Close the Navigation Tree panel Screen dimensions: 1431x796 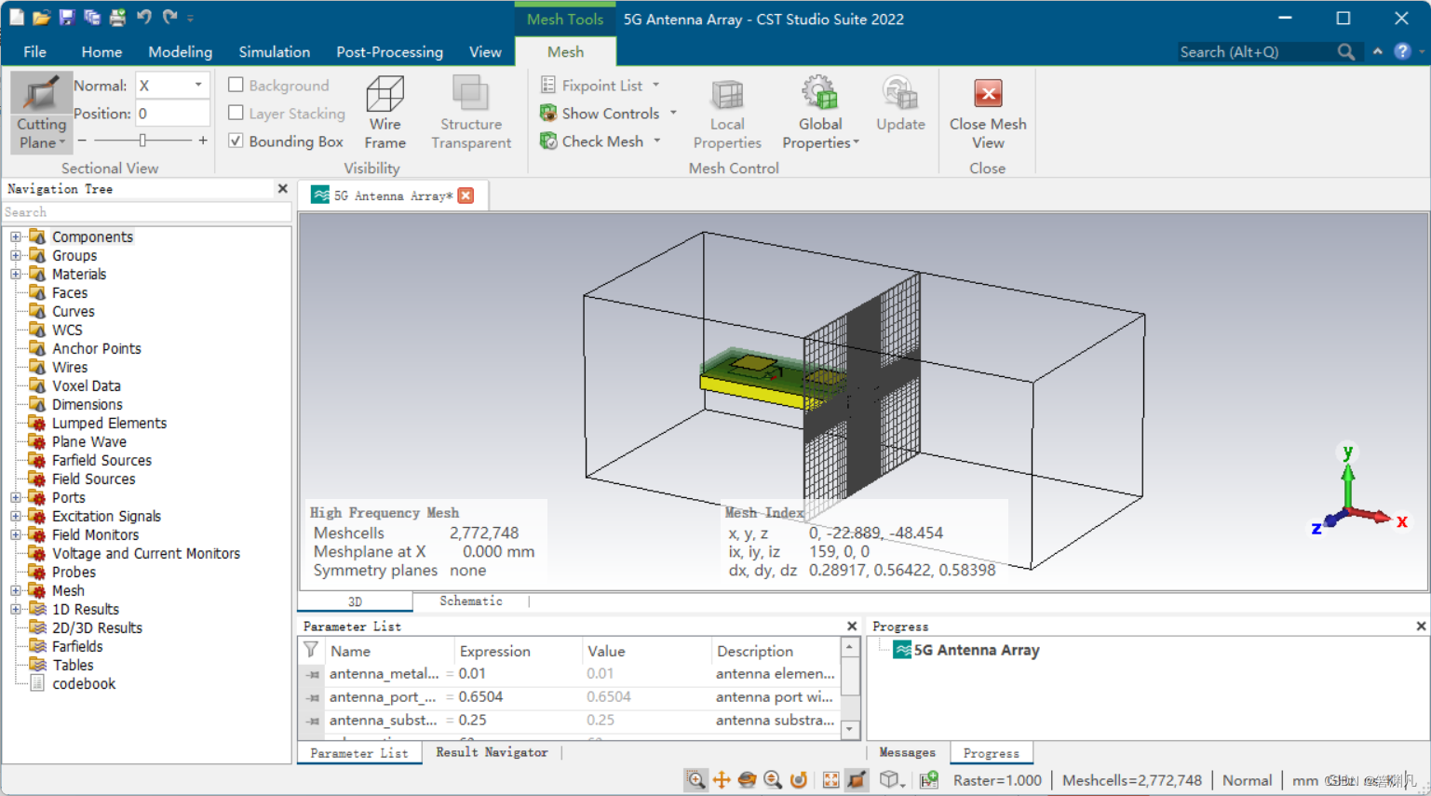pyautogui.click(x=283, y=188)
